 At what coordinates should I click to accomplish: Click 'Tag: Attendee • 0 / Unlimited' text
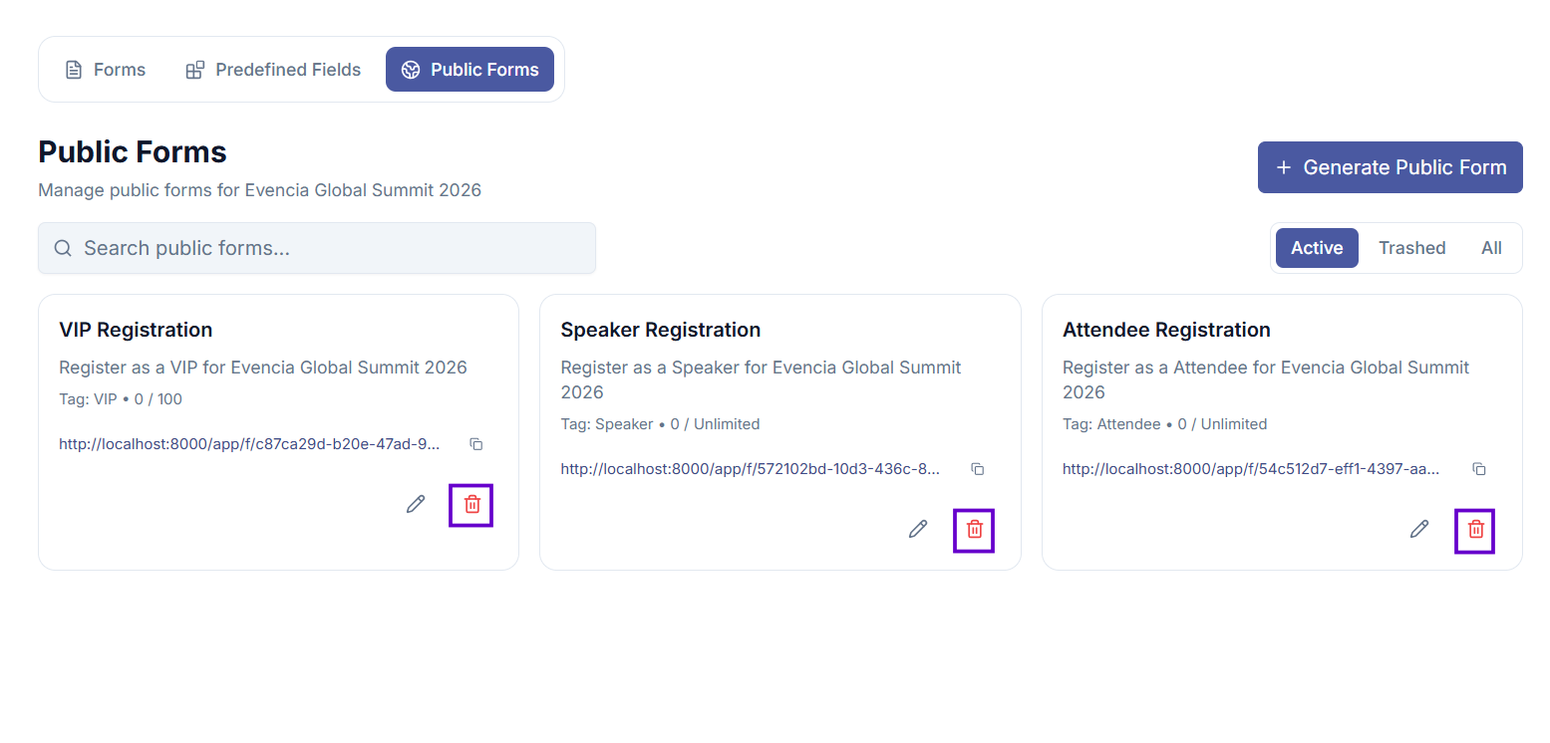pos(1164,424)
